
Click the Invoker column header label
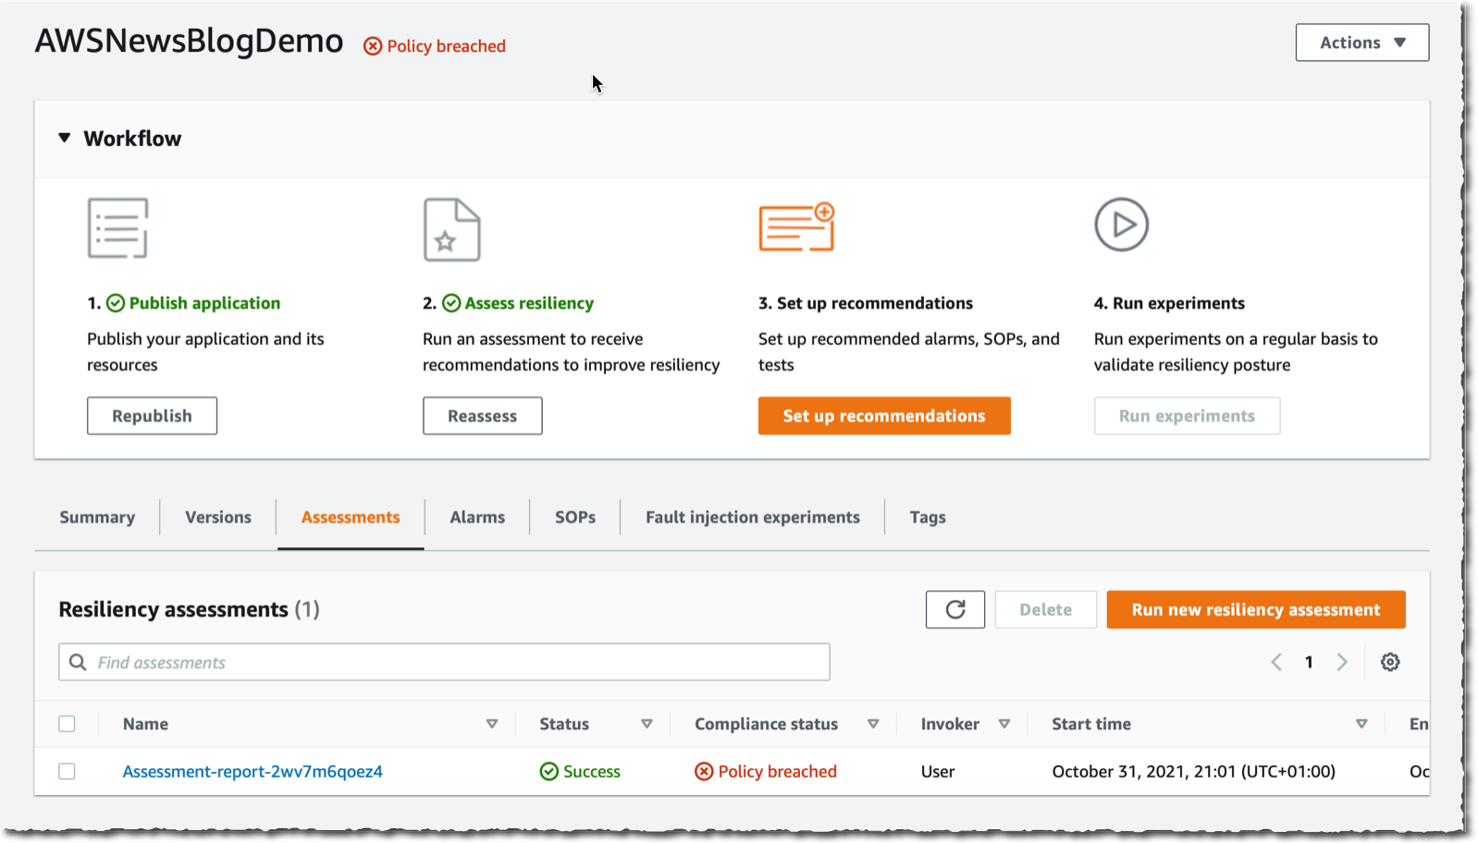click(x=950, y=724)
